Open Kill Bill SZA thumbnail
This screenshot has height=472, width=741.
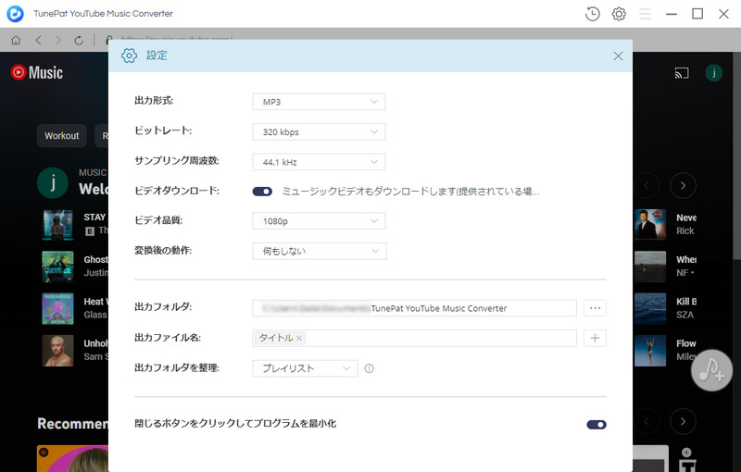coord(650,309)
